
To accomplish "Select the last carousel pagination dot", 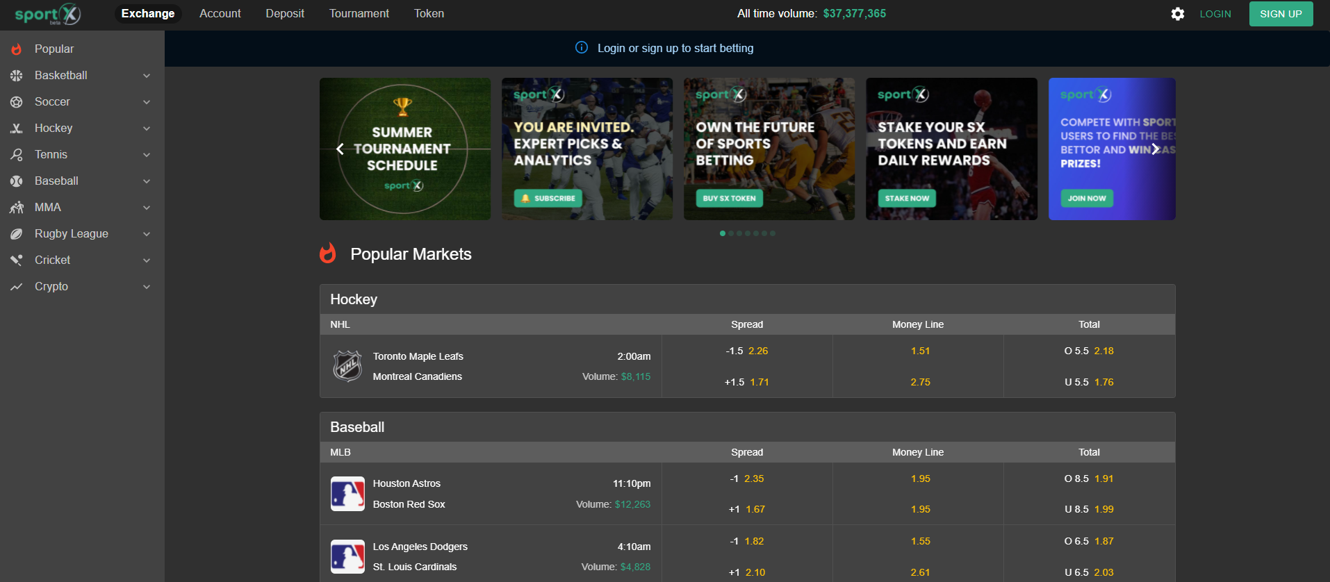I will pos(773,233).
